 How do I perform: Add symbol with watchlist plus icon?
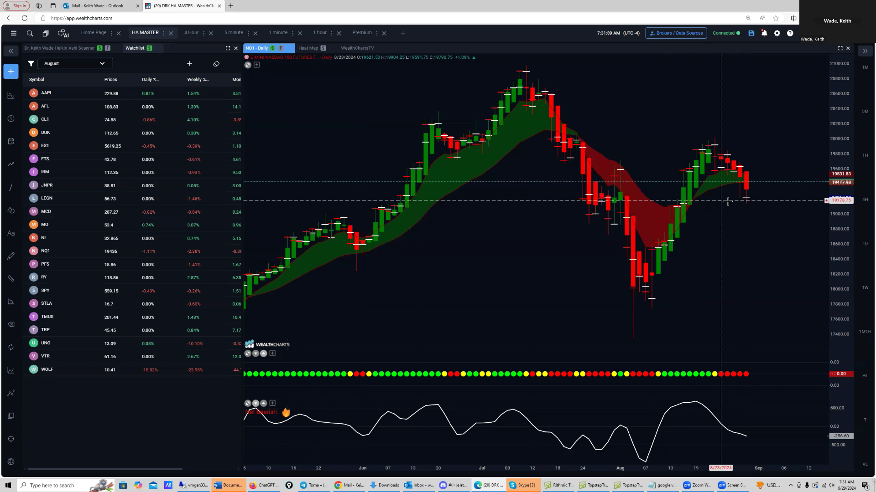tap(189, 64)
